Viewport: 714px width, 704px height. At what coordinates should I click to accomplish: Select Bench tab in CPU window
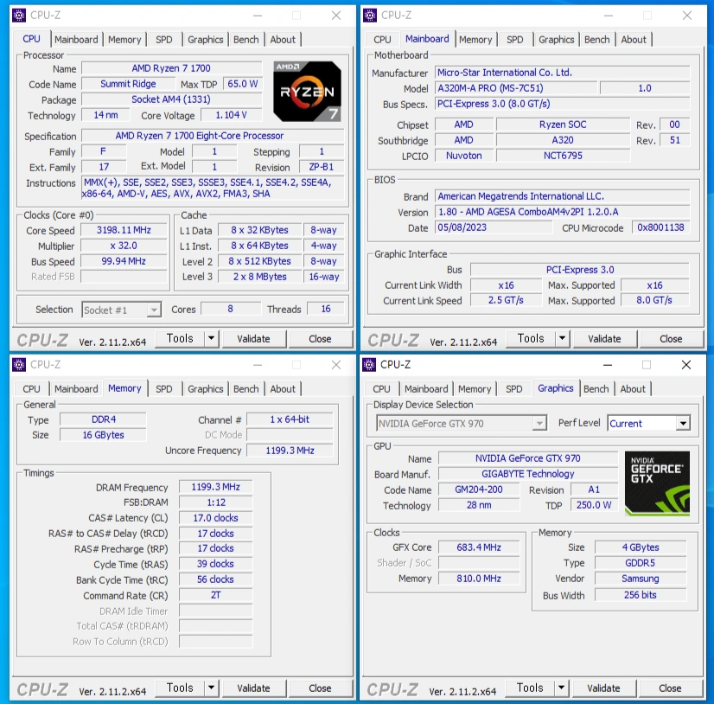click(x=245, y=40)
